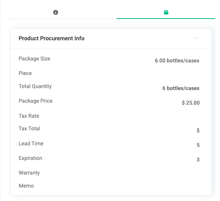Select the 6.00 bottles/cases package size value
The image size is (220, 201).
coord(177,60)
